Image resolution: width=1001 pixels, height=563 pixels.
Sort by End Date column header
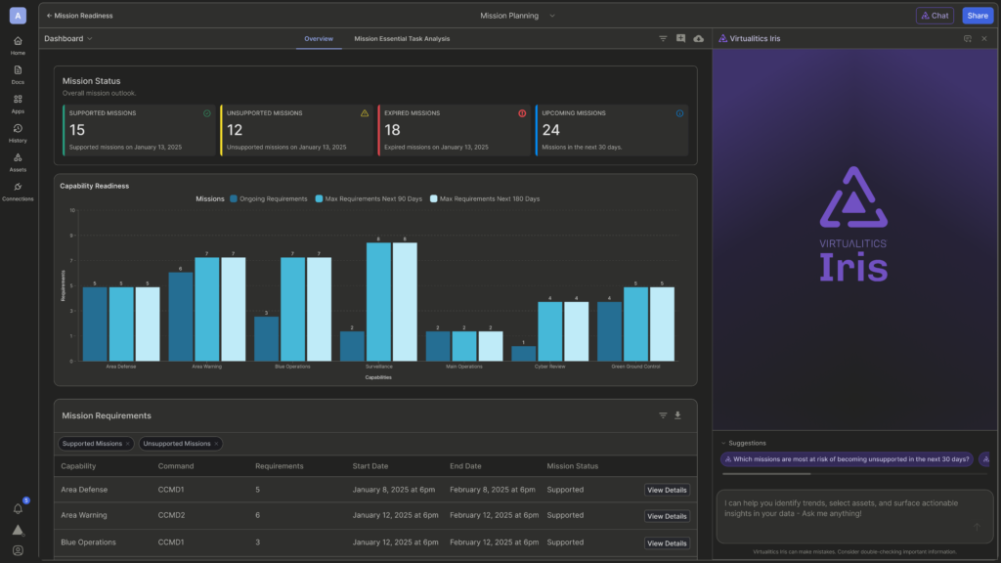tap(465, 466)
